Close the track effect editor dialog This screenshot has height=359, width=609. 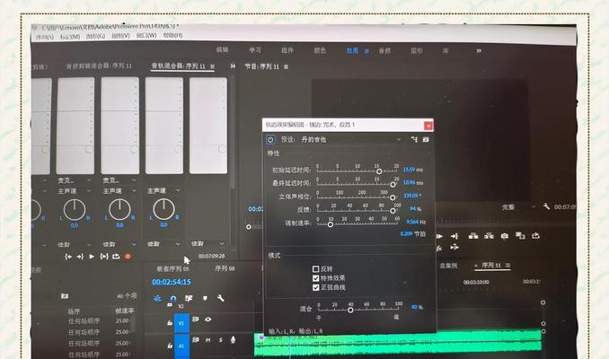pos(428,126)
